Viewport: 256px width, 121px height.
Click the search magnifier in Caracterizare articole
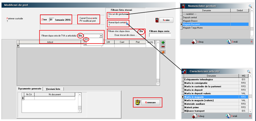click(x=249, y=71)
